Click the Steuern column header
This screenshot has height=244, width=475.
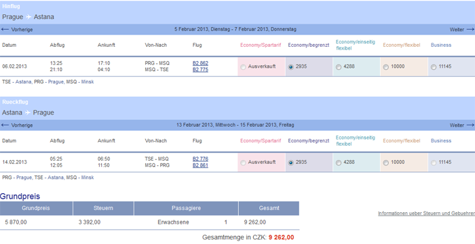(x=103, y=208)
